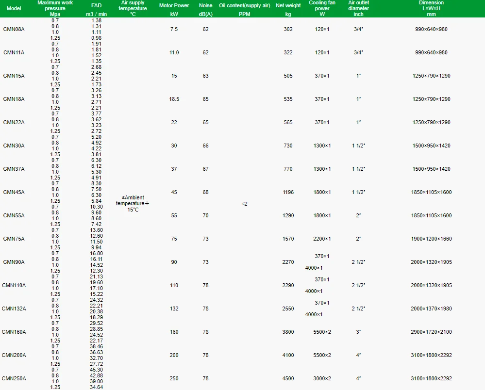
Task: Click the ambient temperature +15°C cell
Action: point(133,204)
